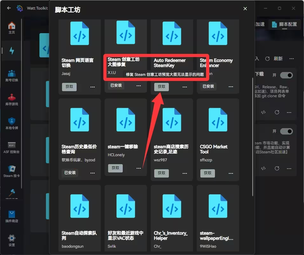Click 已安装 on Steam 创意工坊大图修复
The image size is (304, 255).
point(116,85)
